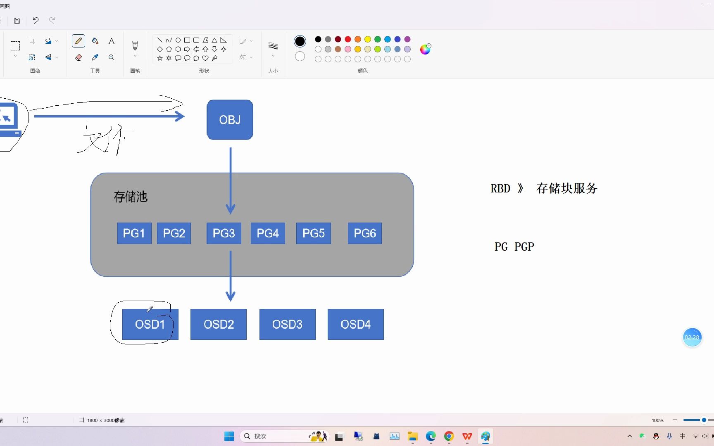Select the Color picker (eyedropper) tool
The image size is (714, 446).
[x=95, y=57]
